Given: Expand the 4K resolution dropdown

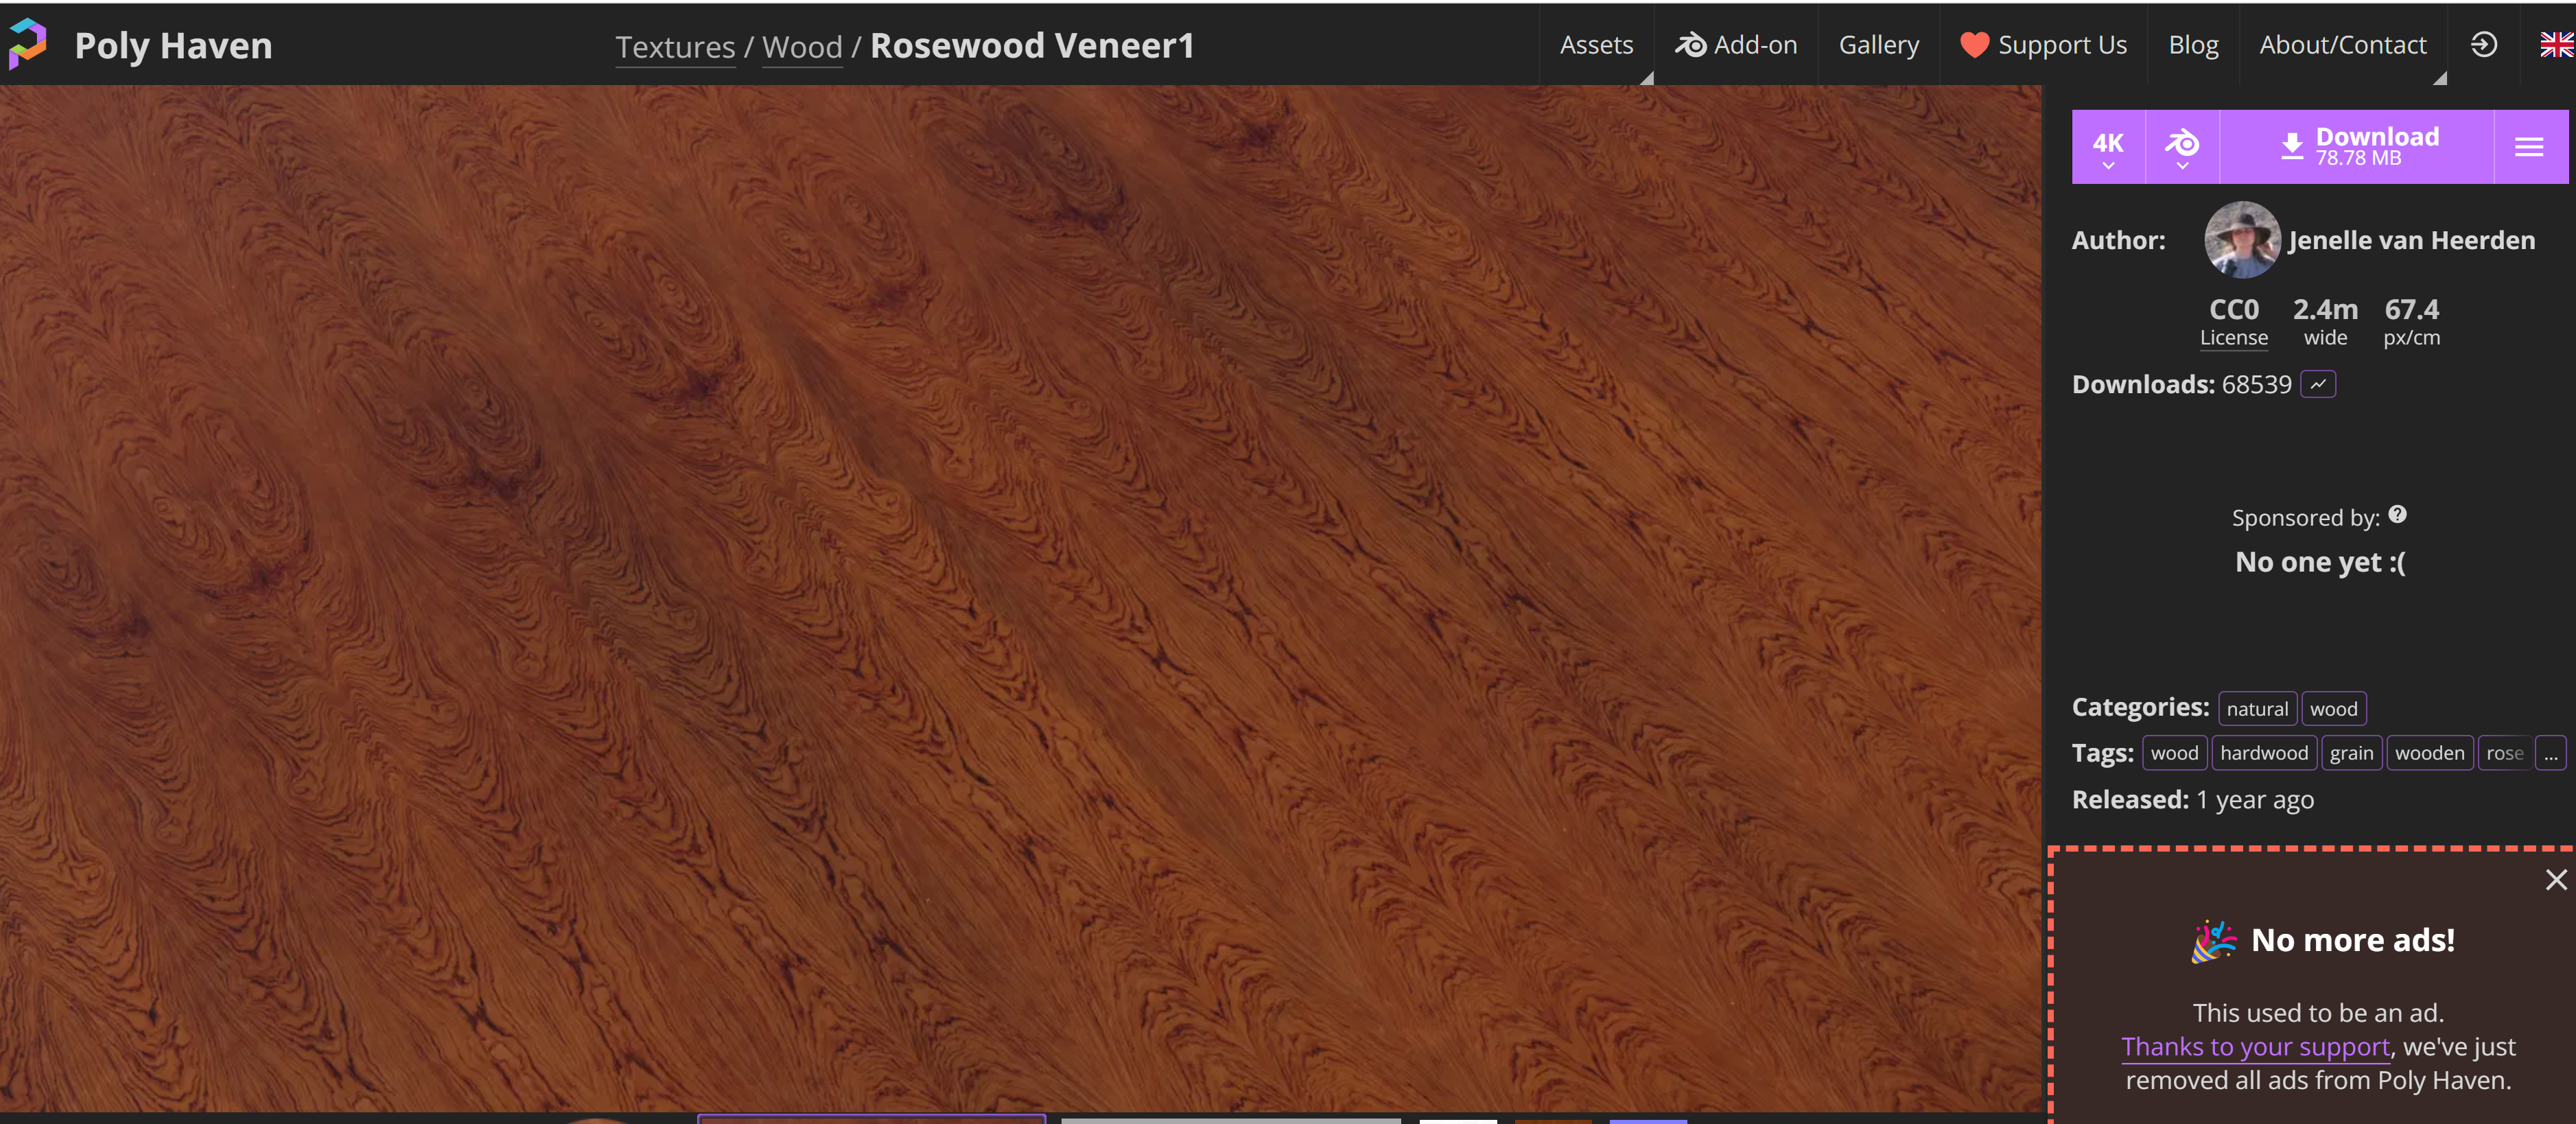Looking at the screenshot, I should 2108,147.
